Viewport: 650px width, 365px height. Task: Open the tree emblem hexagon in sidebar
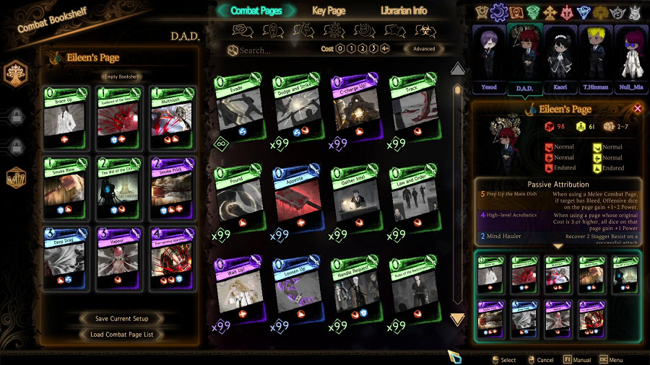click(x=16, y=74)
